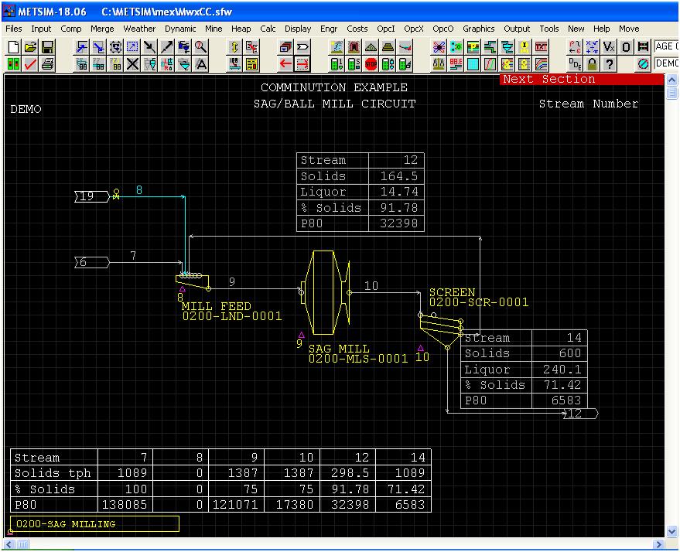Click the question mark help icon

pos(609,64)
